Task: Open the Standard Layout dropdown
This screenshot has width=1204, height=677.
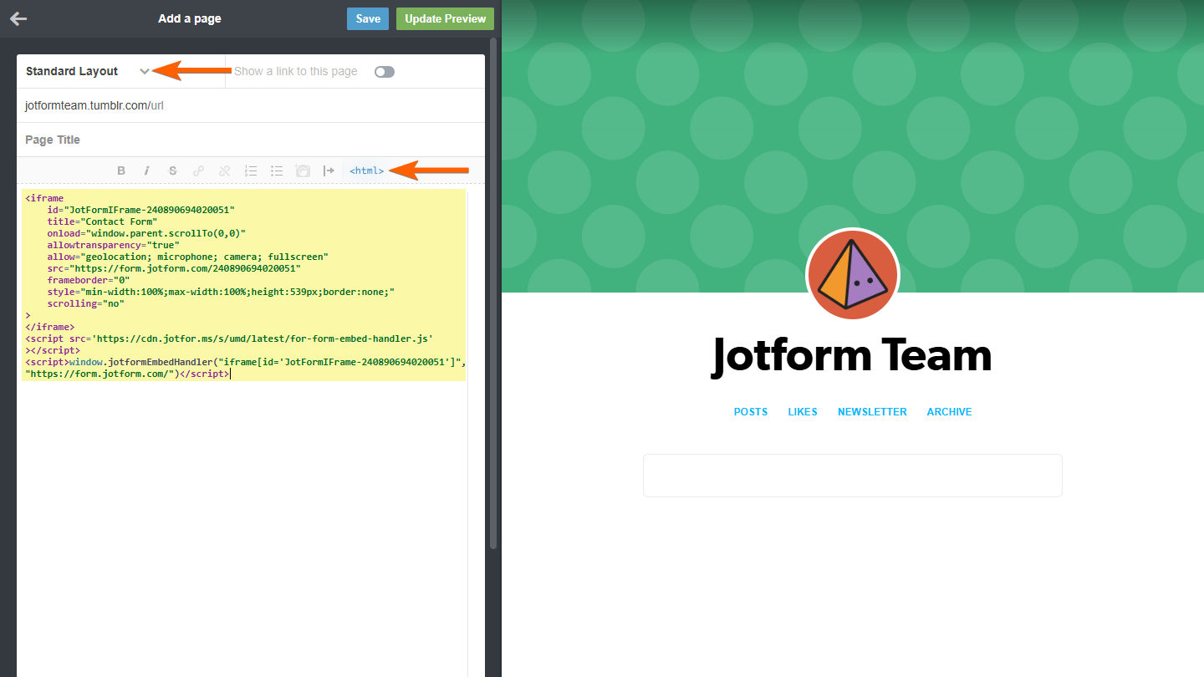Action: 88,71
